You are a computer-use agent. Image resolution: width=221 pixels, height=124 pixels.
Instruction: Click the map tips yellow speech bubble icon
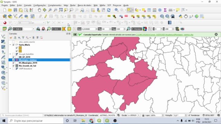(x=177, y=10)
